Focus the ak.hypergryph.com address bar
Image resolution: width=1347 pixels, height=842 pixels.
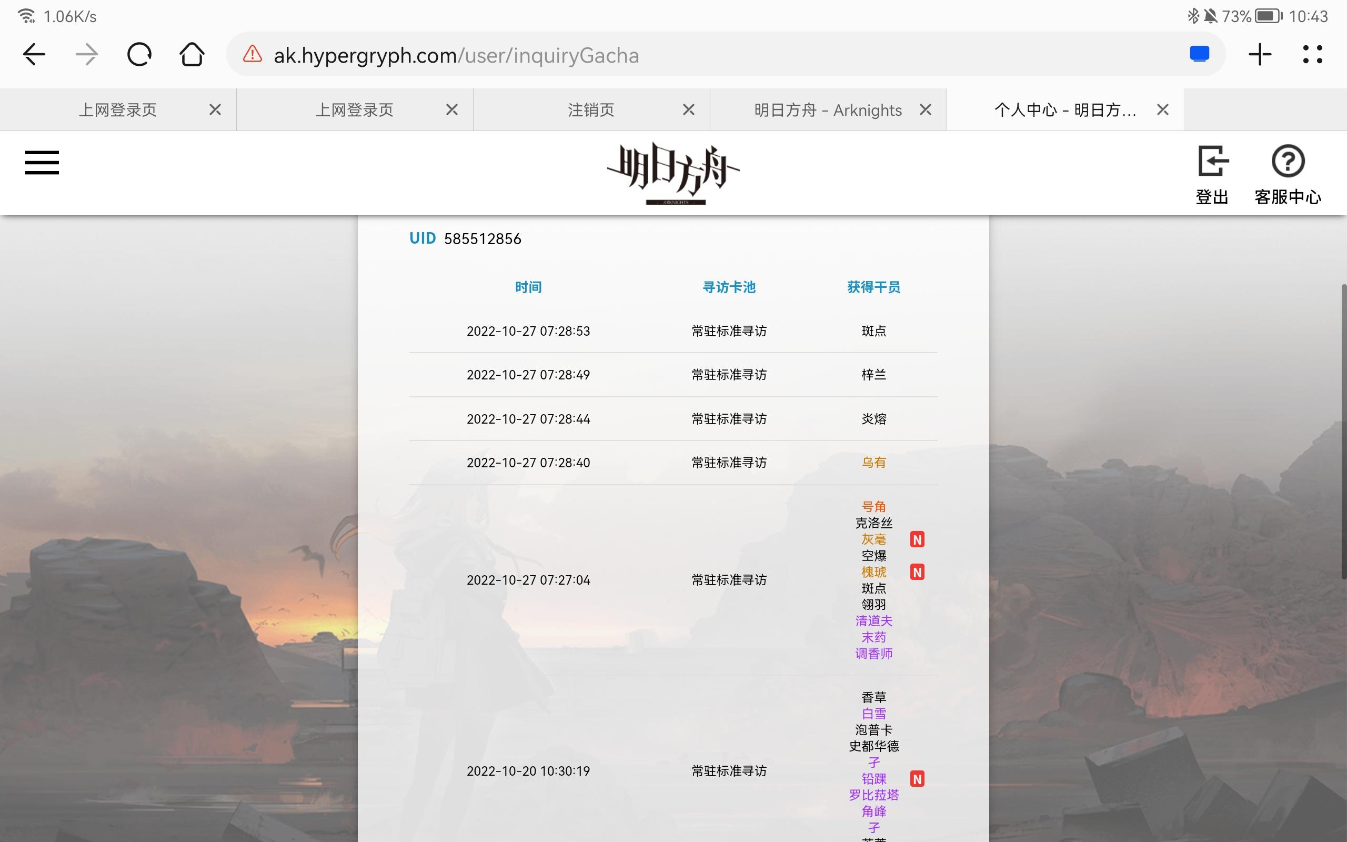pos(725,55)
